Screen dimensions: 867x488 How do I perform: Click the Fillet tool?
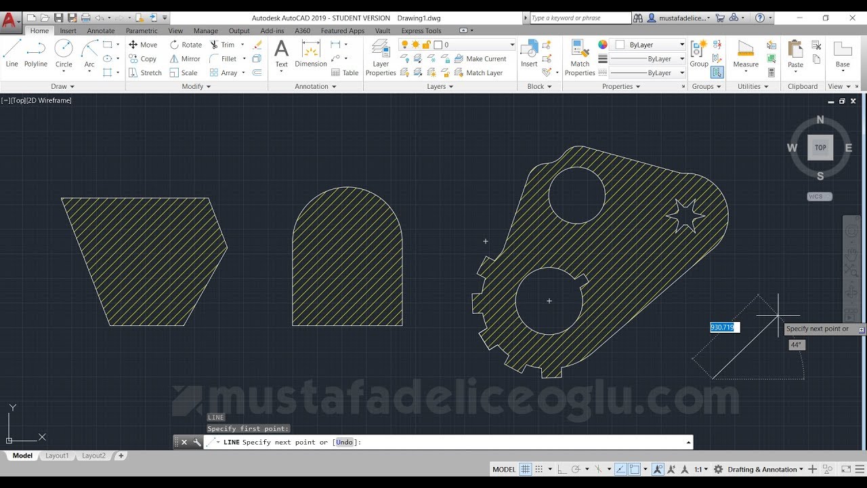pyautogui.click(x=223, y=59)
